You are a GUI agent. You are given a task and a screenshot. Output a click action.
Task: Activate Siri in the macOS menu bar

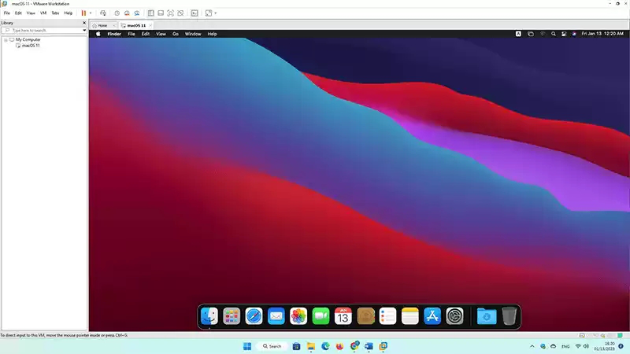pyautogui.click(x=574, y=34)
